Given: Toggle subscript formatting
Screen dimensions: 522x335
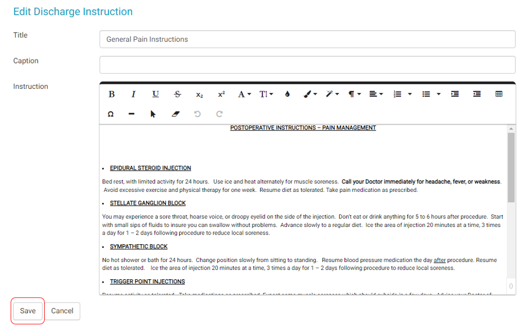Looking at the screenshot, I should tap(200, 94).
